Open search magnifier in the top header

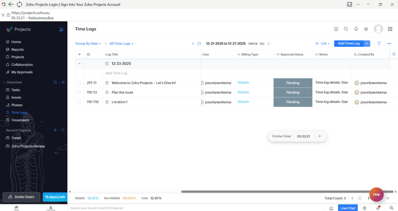pyautogui.click(x=346, y=29)
